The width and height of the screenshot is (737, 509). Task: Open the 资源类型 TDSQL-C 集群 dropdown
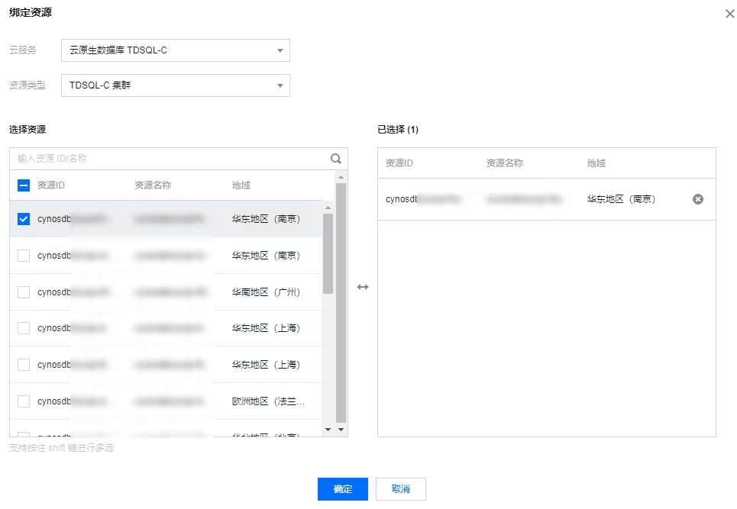click(176, 85)
